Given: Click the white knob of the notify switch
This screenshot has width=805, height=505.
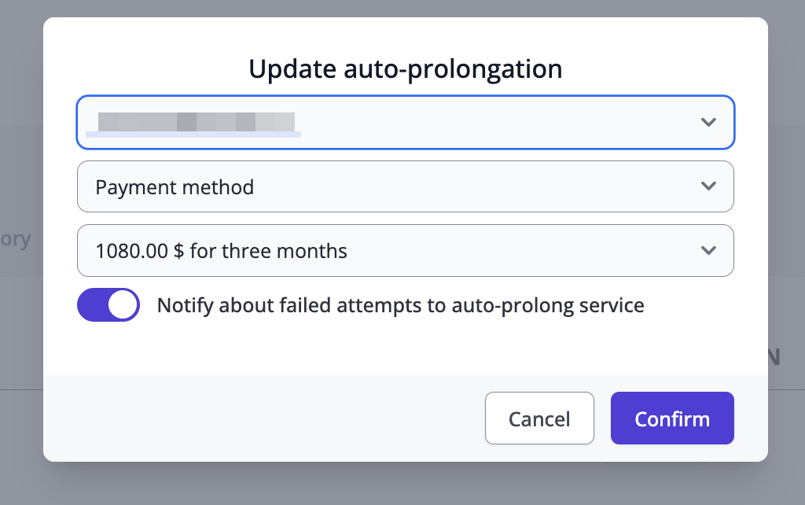Looking at the screenshot, I should (123, 305).
